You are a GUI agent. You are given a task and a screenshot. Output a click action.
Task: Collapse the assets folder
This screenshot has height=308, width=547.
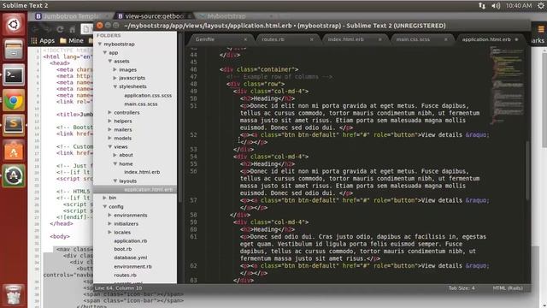(110, 61)
